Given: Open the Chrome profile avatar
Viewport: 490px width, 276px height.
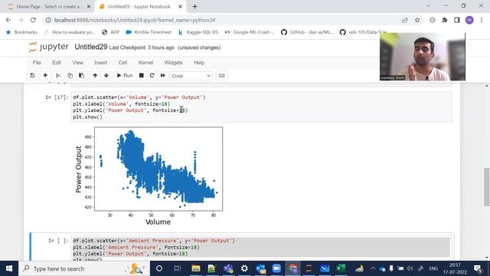Looking at the screenshot, I should (469, 20).
